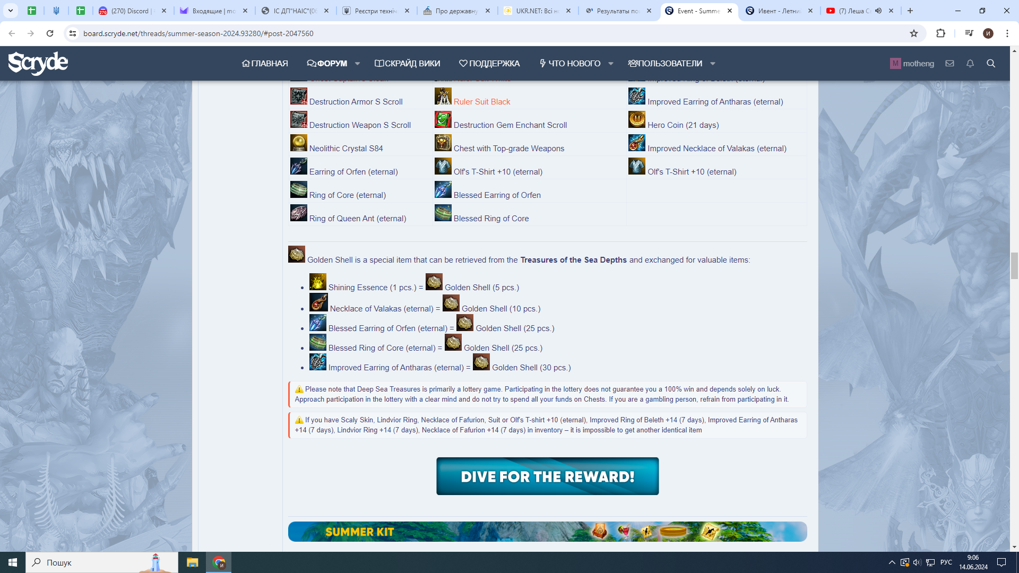
Task: Click the Scryde logo
Action: click(38, 63)
